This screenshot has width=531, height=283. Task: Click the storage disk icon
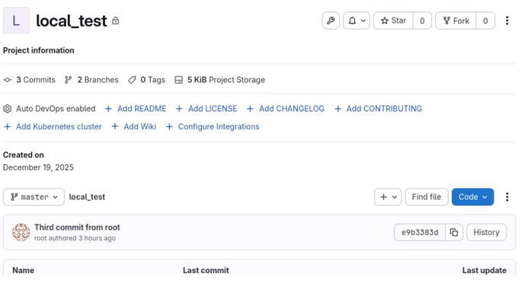tap(178, 80)
